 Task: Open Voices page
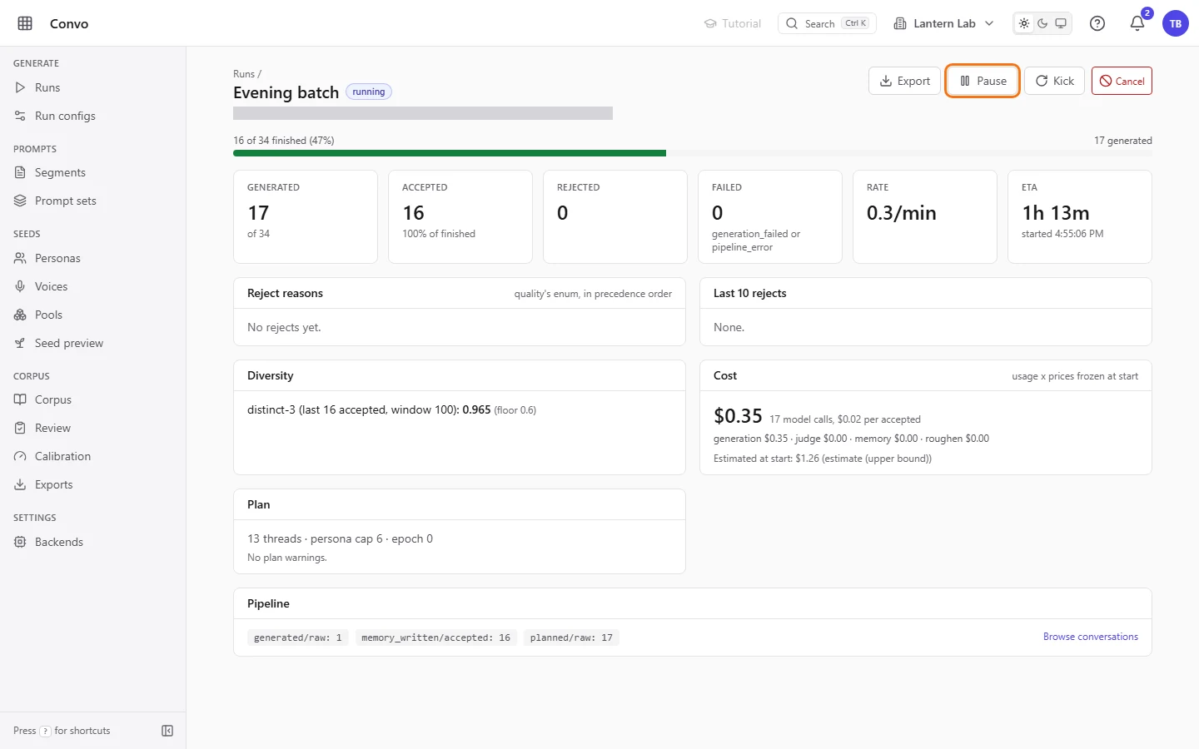point(92,286)
